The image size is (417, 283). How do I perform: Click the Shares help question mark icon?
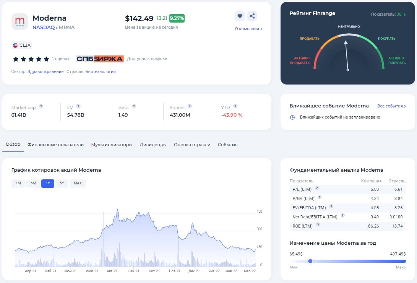[190, 106]
